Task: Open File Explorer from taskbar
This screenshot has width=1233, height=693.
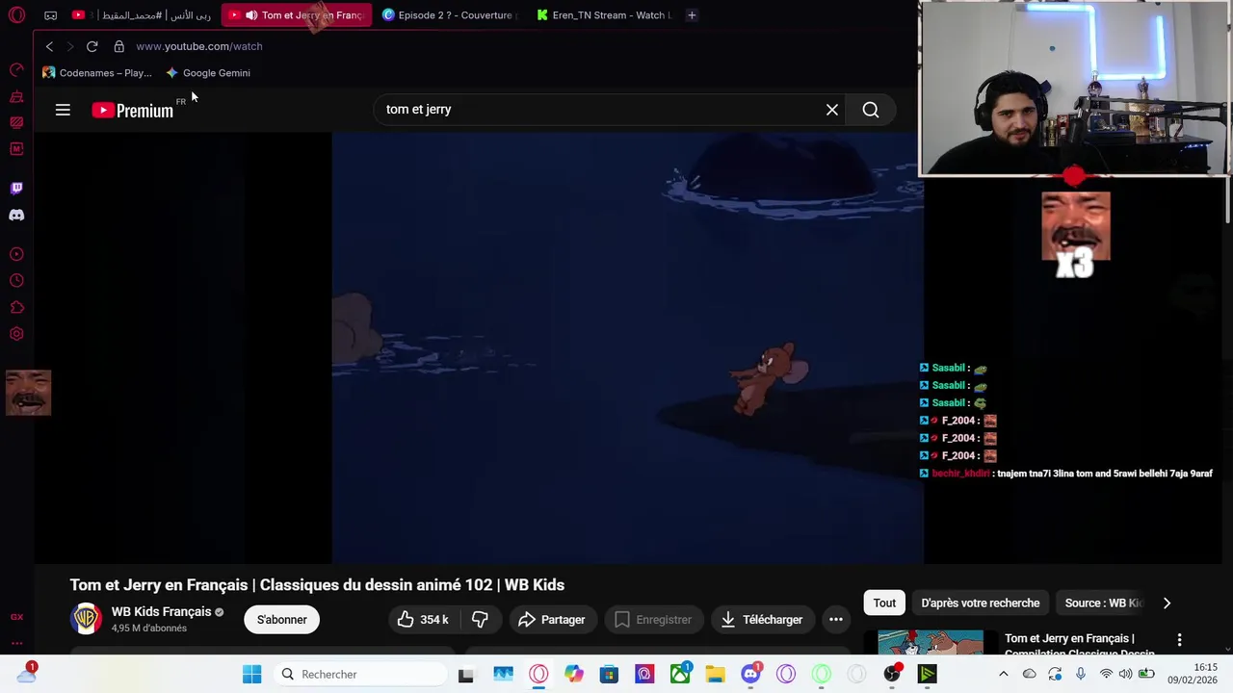Action: (x=715, y=675)
